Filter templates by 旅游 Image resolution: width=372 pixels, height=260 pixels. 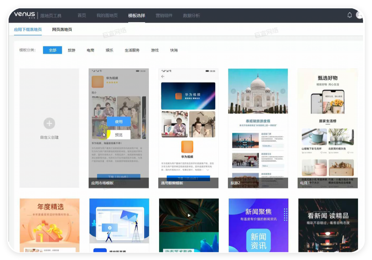click(72, 50)
